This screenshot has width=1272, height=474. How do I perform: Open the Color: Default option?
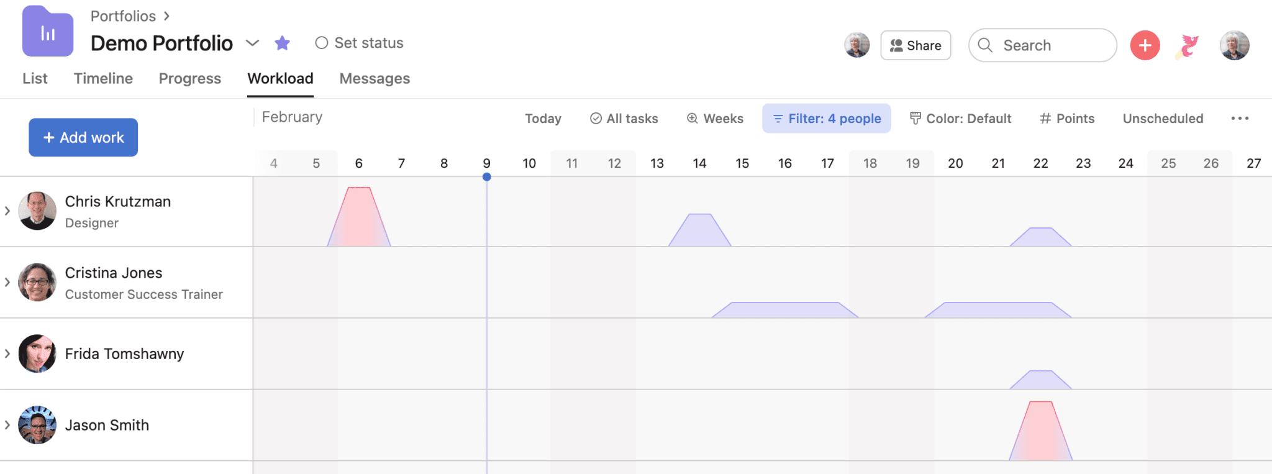pos(960,118)
